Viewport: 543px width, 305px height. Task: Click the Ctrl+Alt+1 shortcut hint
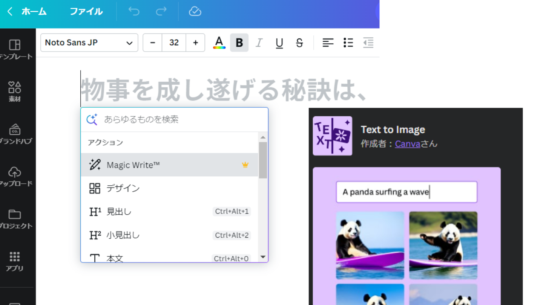[232, 212]
